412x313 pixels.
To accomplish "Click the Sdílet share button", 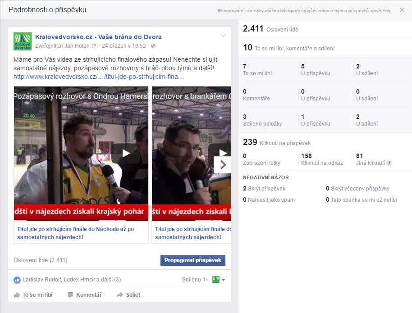I will click(128, 295).
